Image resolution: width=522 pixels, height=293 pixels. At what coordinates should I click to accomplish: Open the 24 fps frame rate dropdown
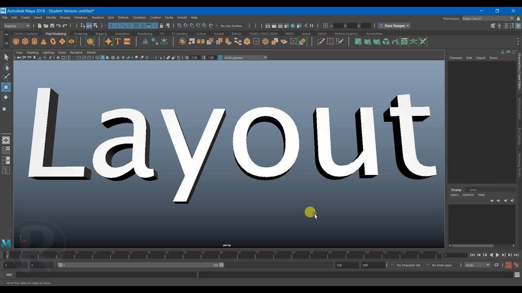477,265
